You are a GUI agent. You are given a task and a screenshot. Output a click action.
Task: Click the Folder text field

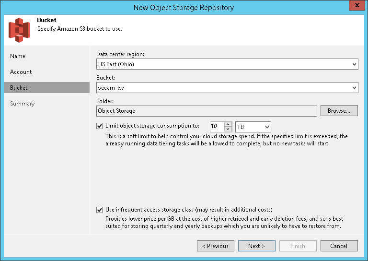pos(206,111)
